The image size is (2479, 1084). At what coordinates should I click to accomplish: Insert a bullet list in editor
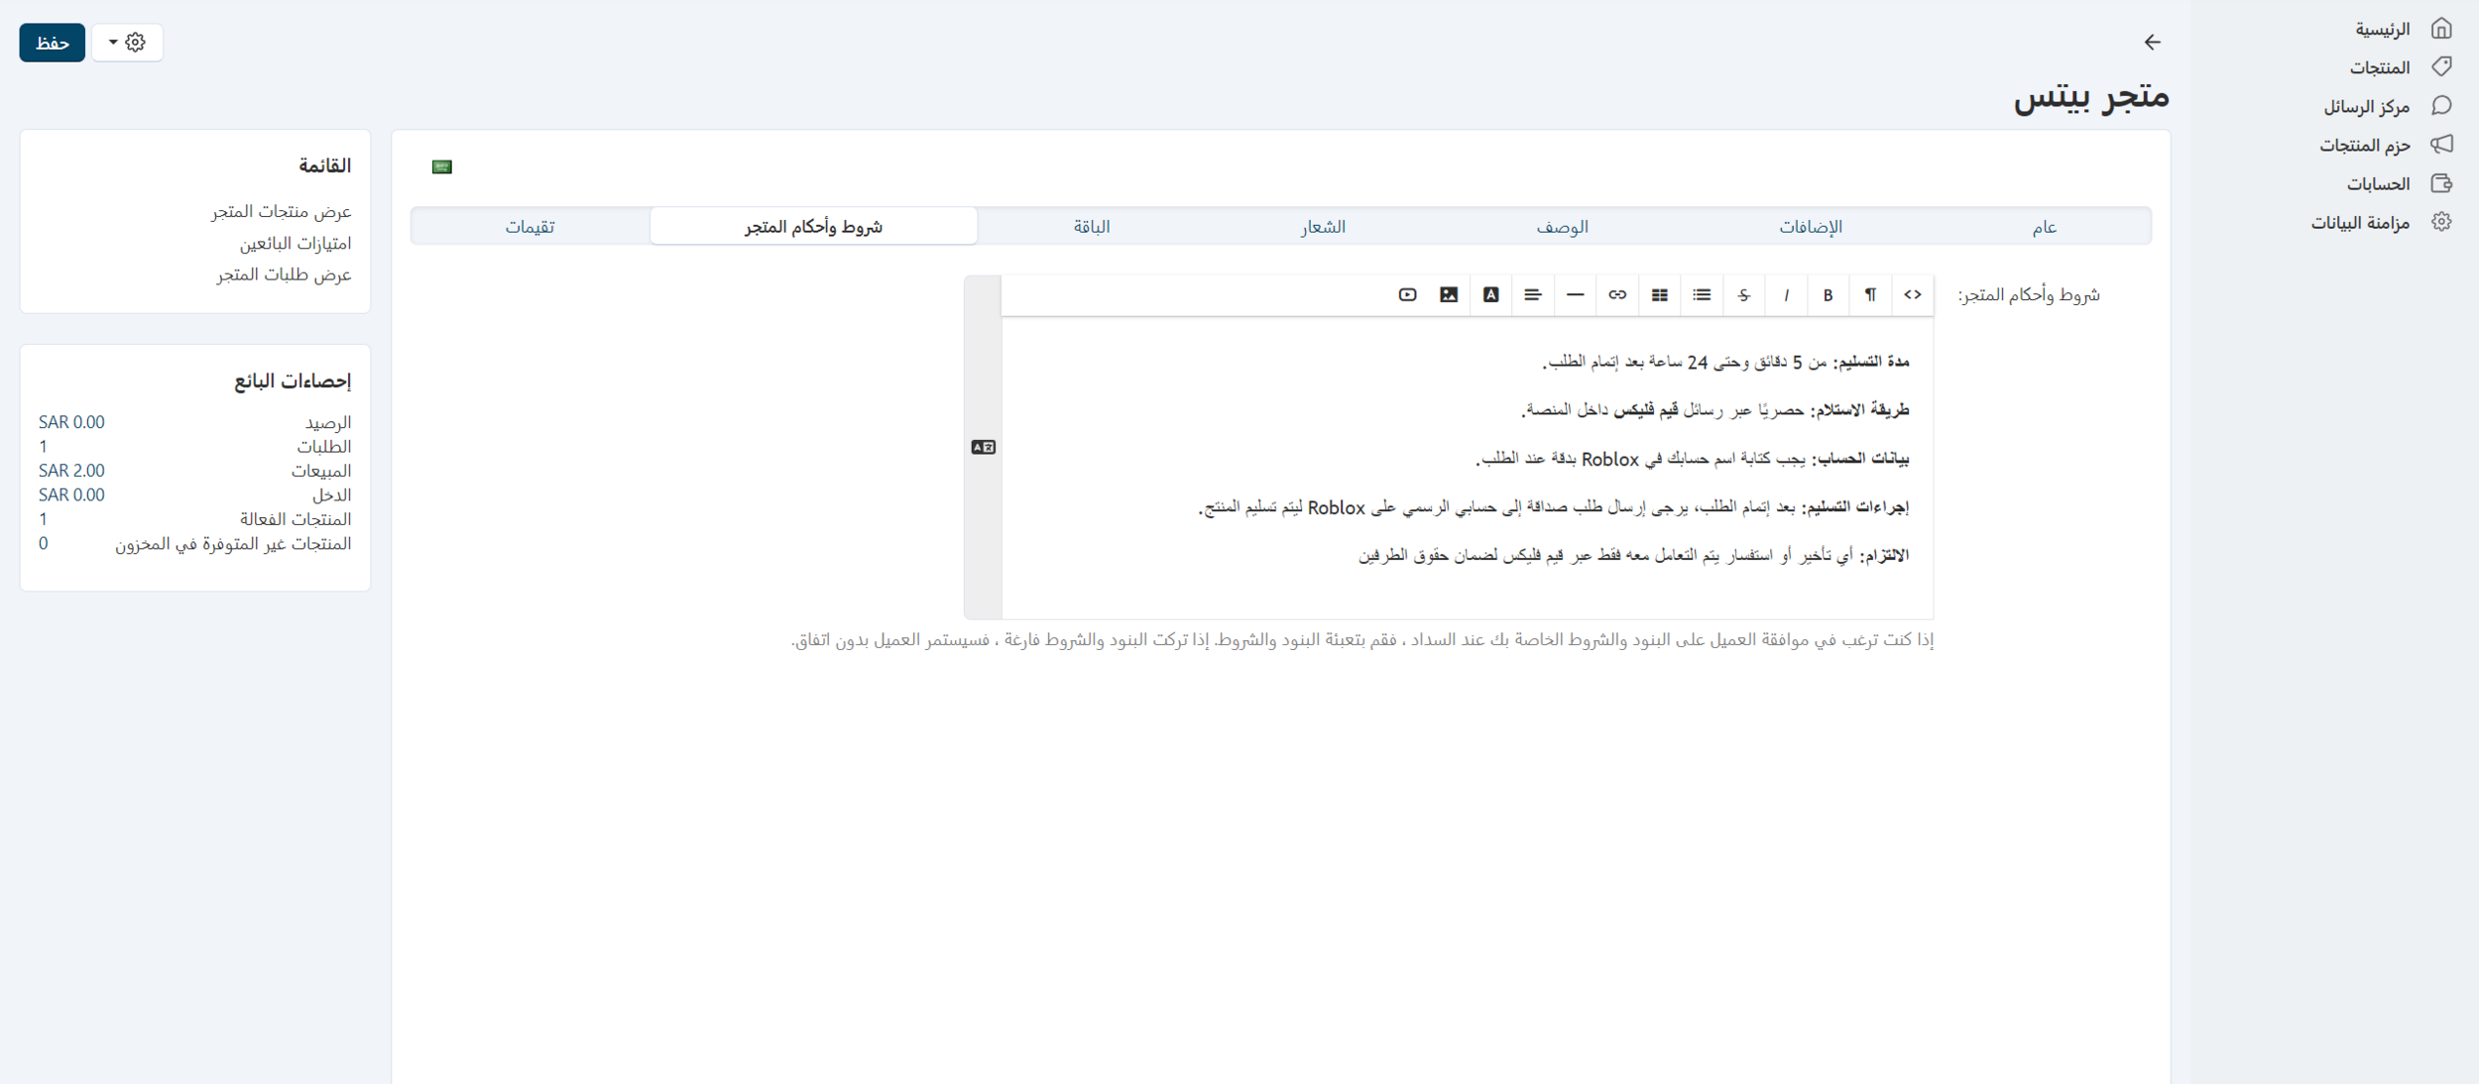pos(1702,294)
